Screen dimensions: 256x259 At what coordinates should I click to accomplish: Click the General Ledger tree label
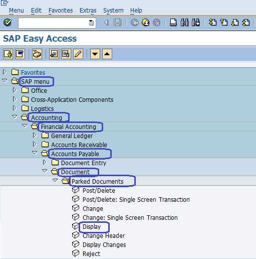click(72, 136)
